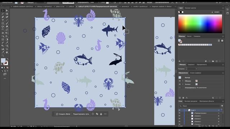Collapse the Слой 1 layer tree
230x129 pixels.
point(186,110)
